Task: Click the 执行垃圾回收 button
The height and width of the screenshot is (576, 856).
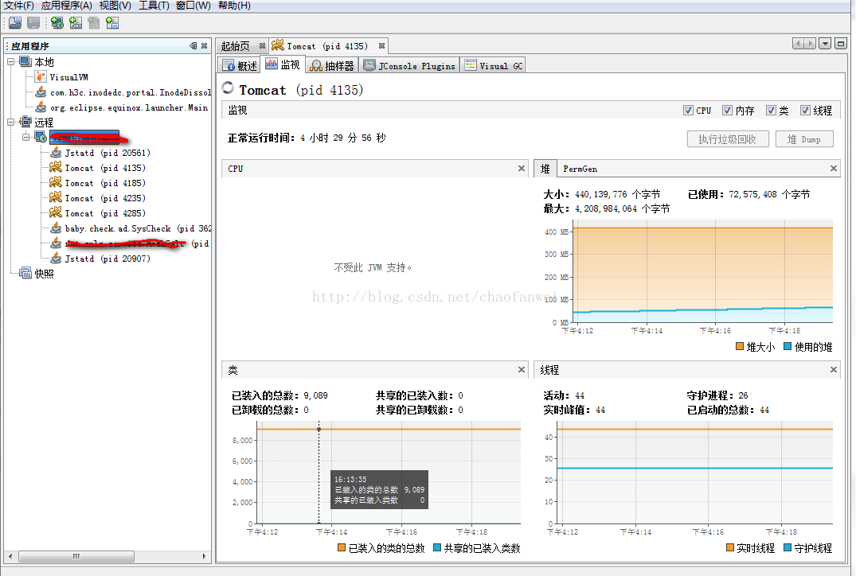Action: [x=728, y=139]
